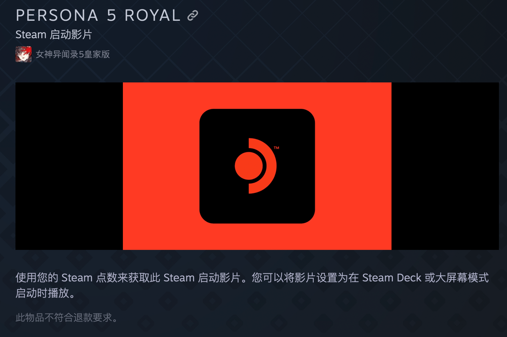Image resolution: width=507 pixels, height=337 pixels.
Task: Click the PERSONA 5 ROYAL item title
Action: [98, 15]
